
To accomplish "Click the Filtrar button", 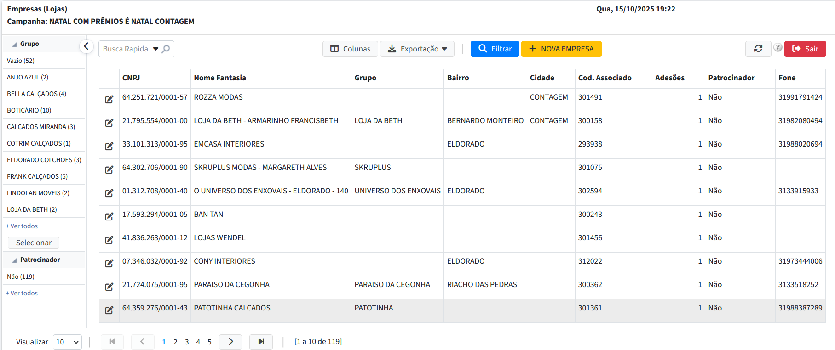I will (x=495, y=49).
